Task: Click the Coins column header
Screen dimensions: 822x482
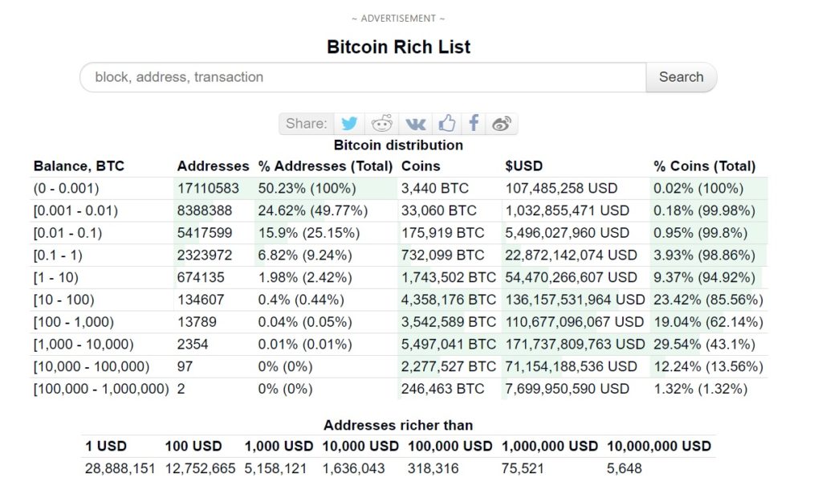Action: (x=421, y=166)
